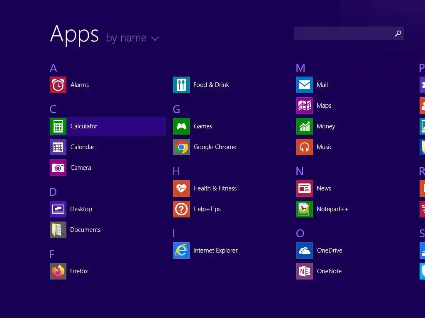Select the letter O group header

[300, 234]
